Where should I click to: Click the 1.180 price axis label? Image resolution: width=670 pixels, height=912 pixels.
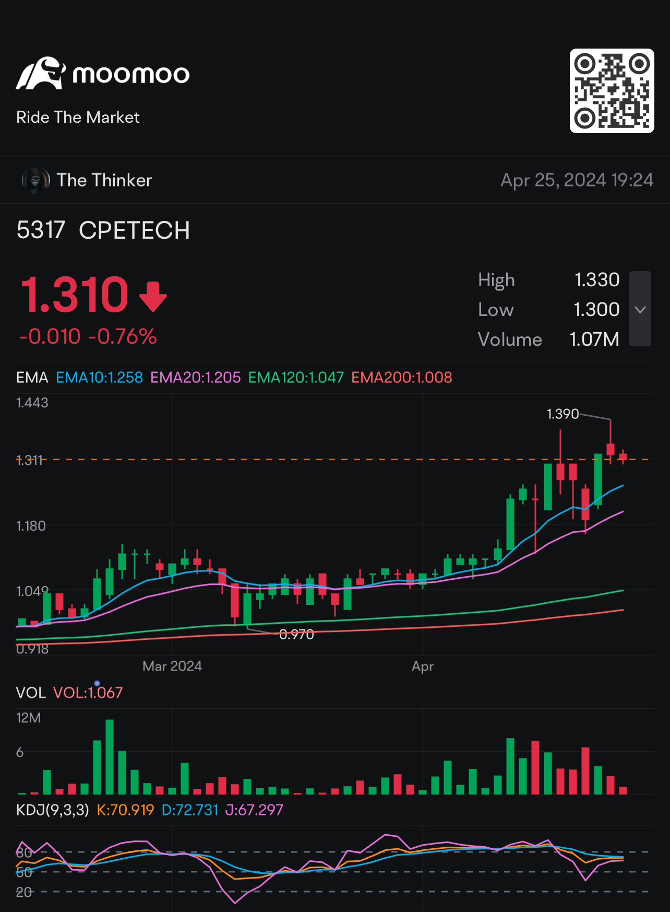click(x=31, y=526)
